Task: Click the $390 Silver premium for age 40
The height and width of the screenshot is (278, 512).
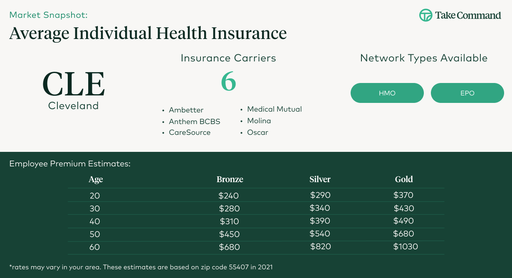Action: coord(319,221)
